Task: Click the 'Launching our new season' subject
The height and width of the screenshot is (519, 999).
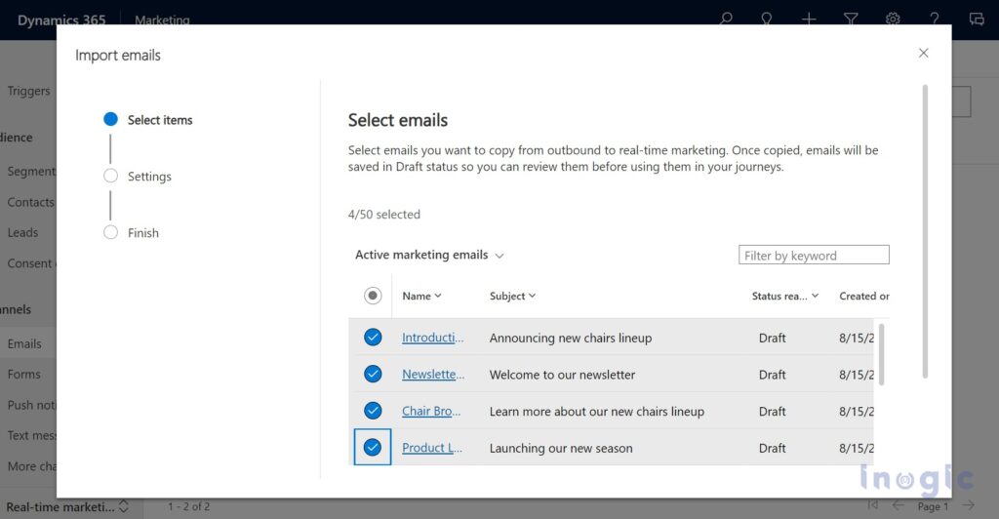Action: pos(561,448)
